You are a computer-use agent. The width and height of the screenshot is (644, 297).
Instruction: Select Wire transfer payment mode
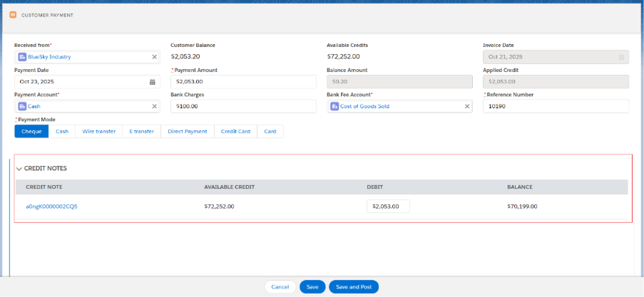(98, 131)
